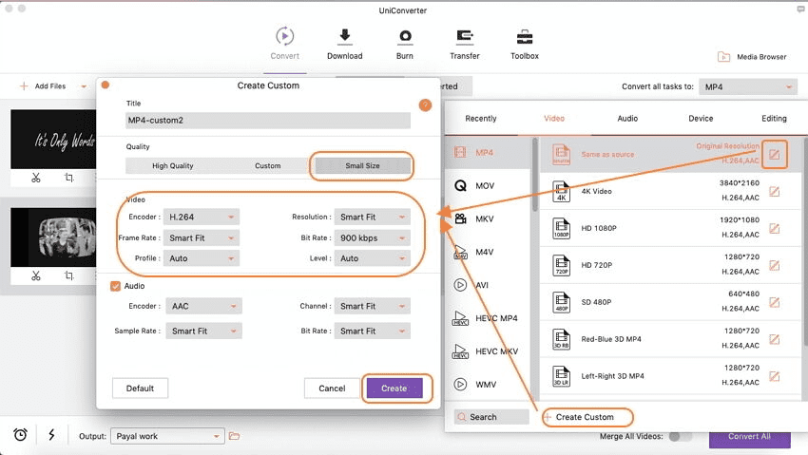Open the output folder icon
808x455 pixels.
(x=234, y=436)
